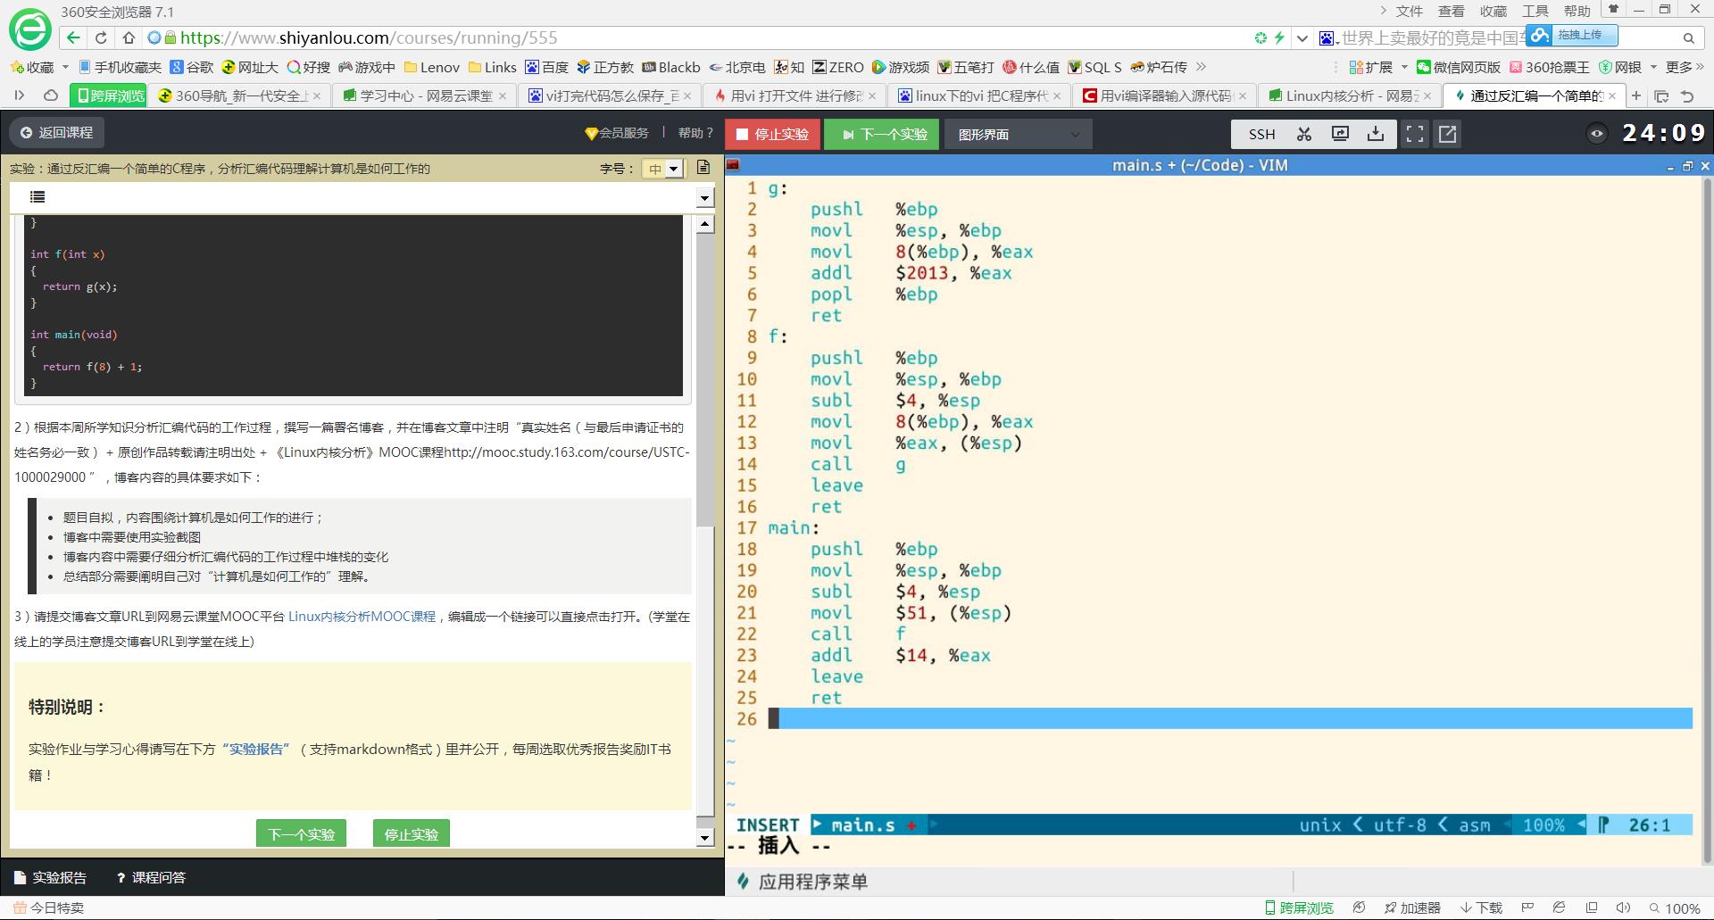Open the browser home page icon
The image size is (1714, 920).
(129, 37)
